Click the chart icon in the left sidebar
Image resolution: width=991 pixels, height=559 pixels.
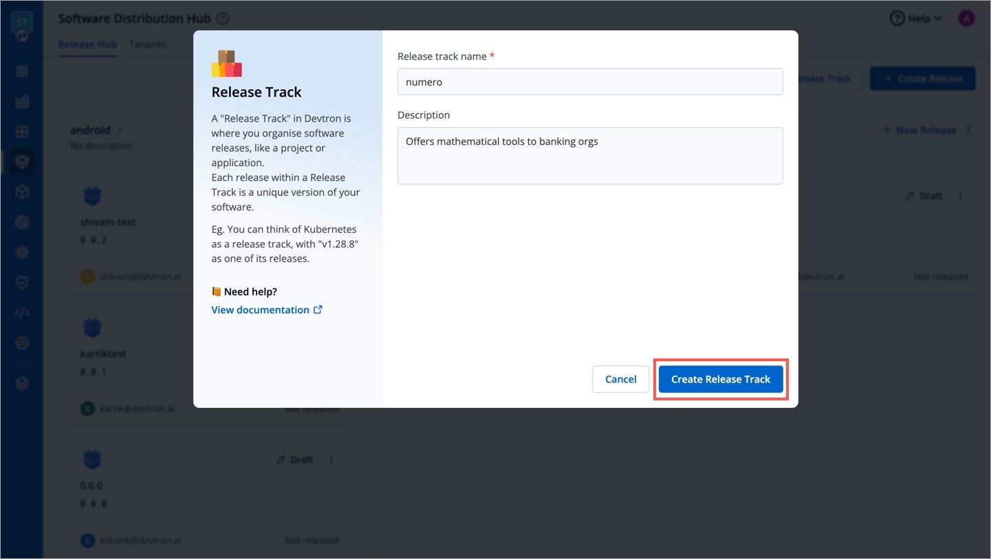pyautogui.click(x=22, y=102)
